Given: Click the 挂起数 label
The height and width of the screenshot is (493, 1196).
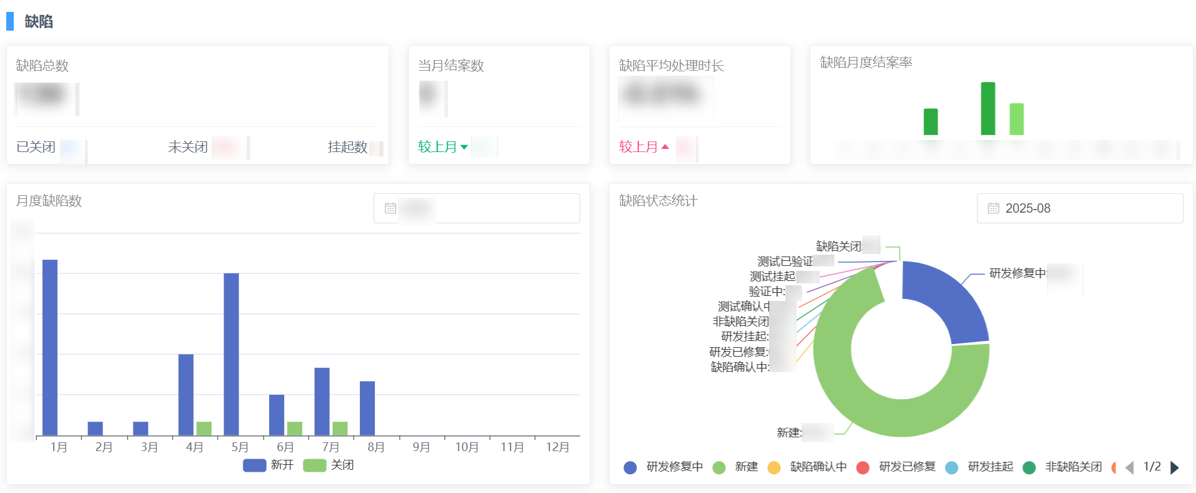Looking at the screenshot, I should point(347,147).
